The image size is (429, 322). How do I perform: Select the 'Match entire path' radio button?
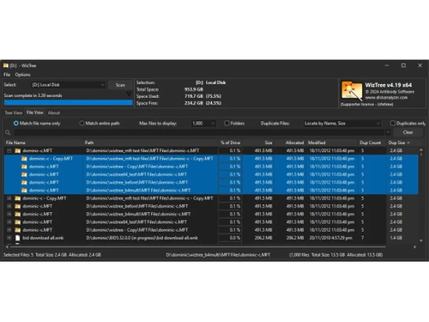(x=82, y=124)
